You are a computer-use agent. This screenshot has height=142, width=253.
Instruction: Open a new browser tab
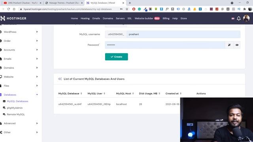point(130,3)
